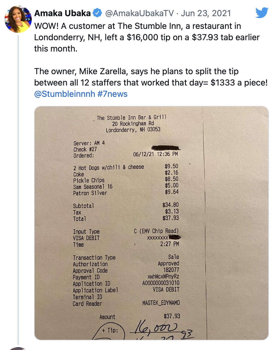Click the tweet's first paragraph about $16,000 tip

(x=147, y=37)
